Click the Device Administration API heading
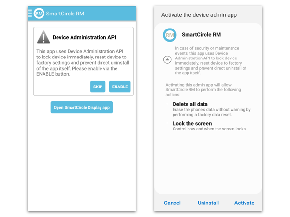Viewport: 290px width, 217px height. click(84, 37)
